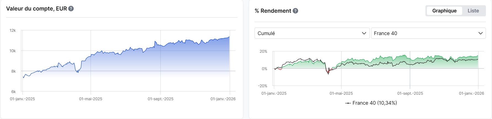Select the % Rendement panel heading
The image size is (492, 119).
point(273,11)
